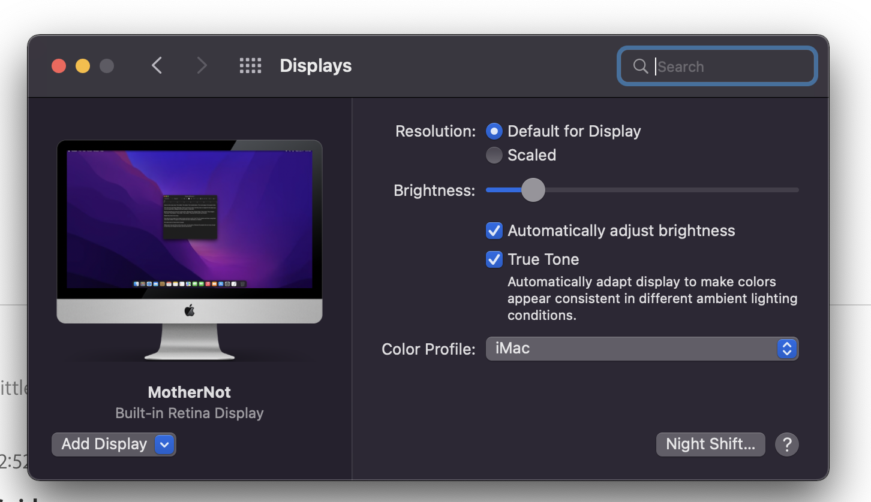Image resolution: width=871 pixels, height=502 pixels.
Task: Minimize the Displays window
Action: [83, 66]
